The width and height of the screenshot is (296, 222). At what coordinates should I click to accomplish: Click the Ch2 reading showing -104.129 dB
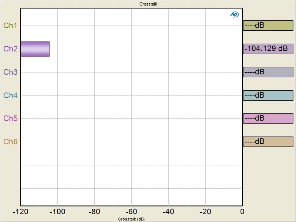268,49
